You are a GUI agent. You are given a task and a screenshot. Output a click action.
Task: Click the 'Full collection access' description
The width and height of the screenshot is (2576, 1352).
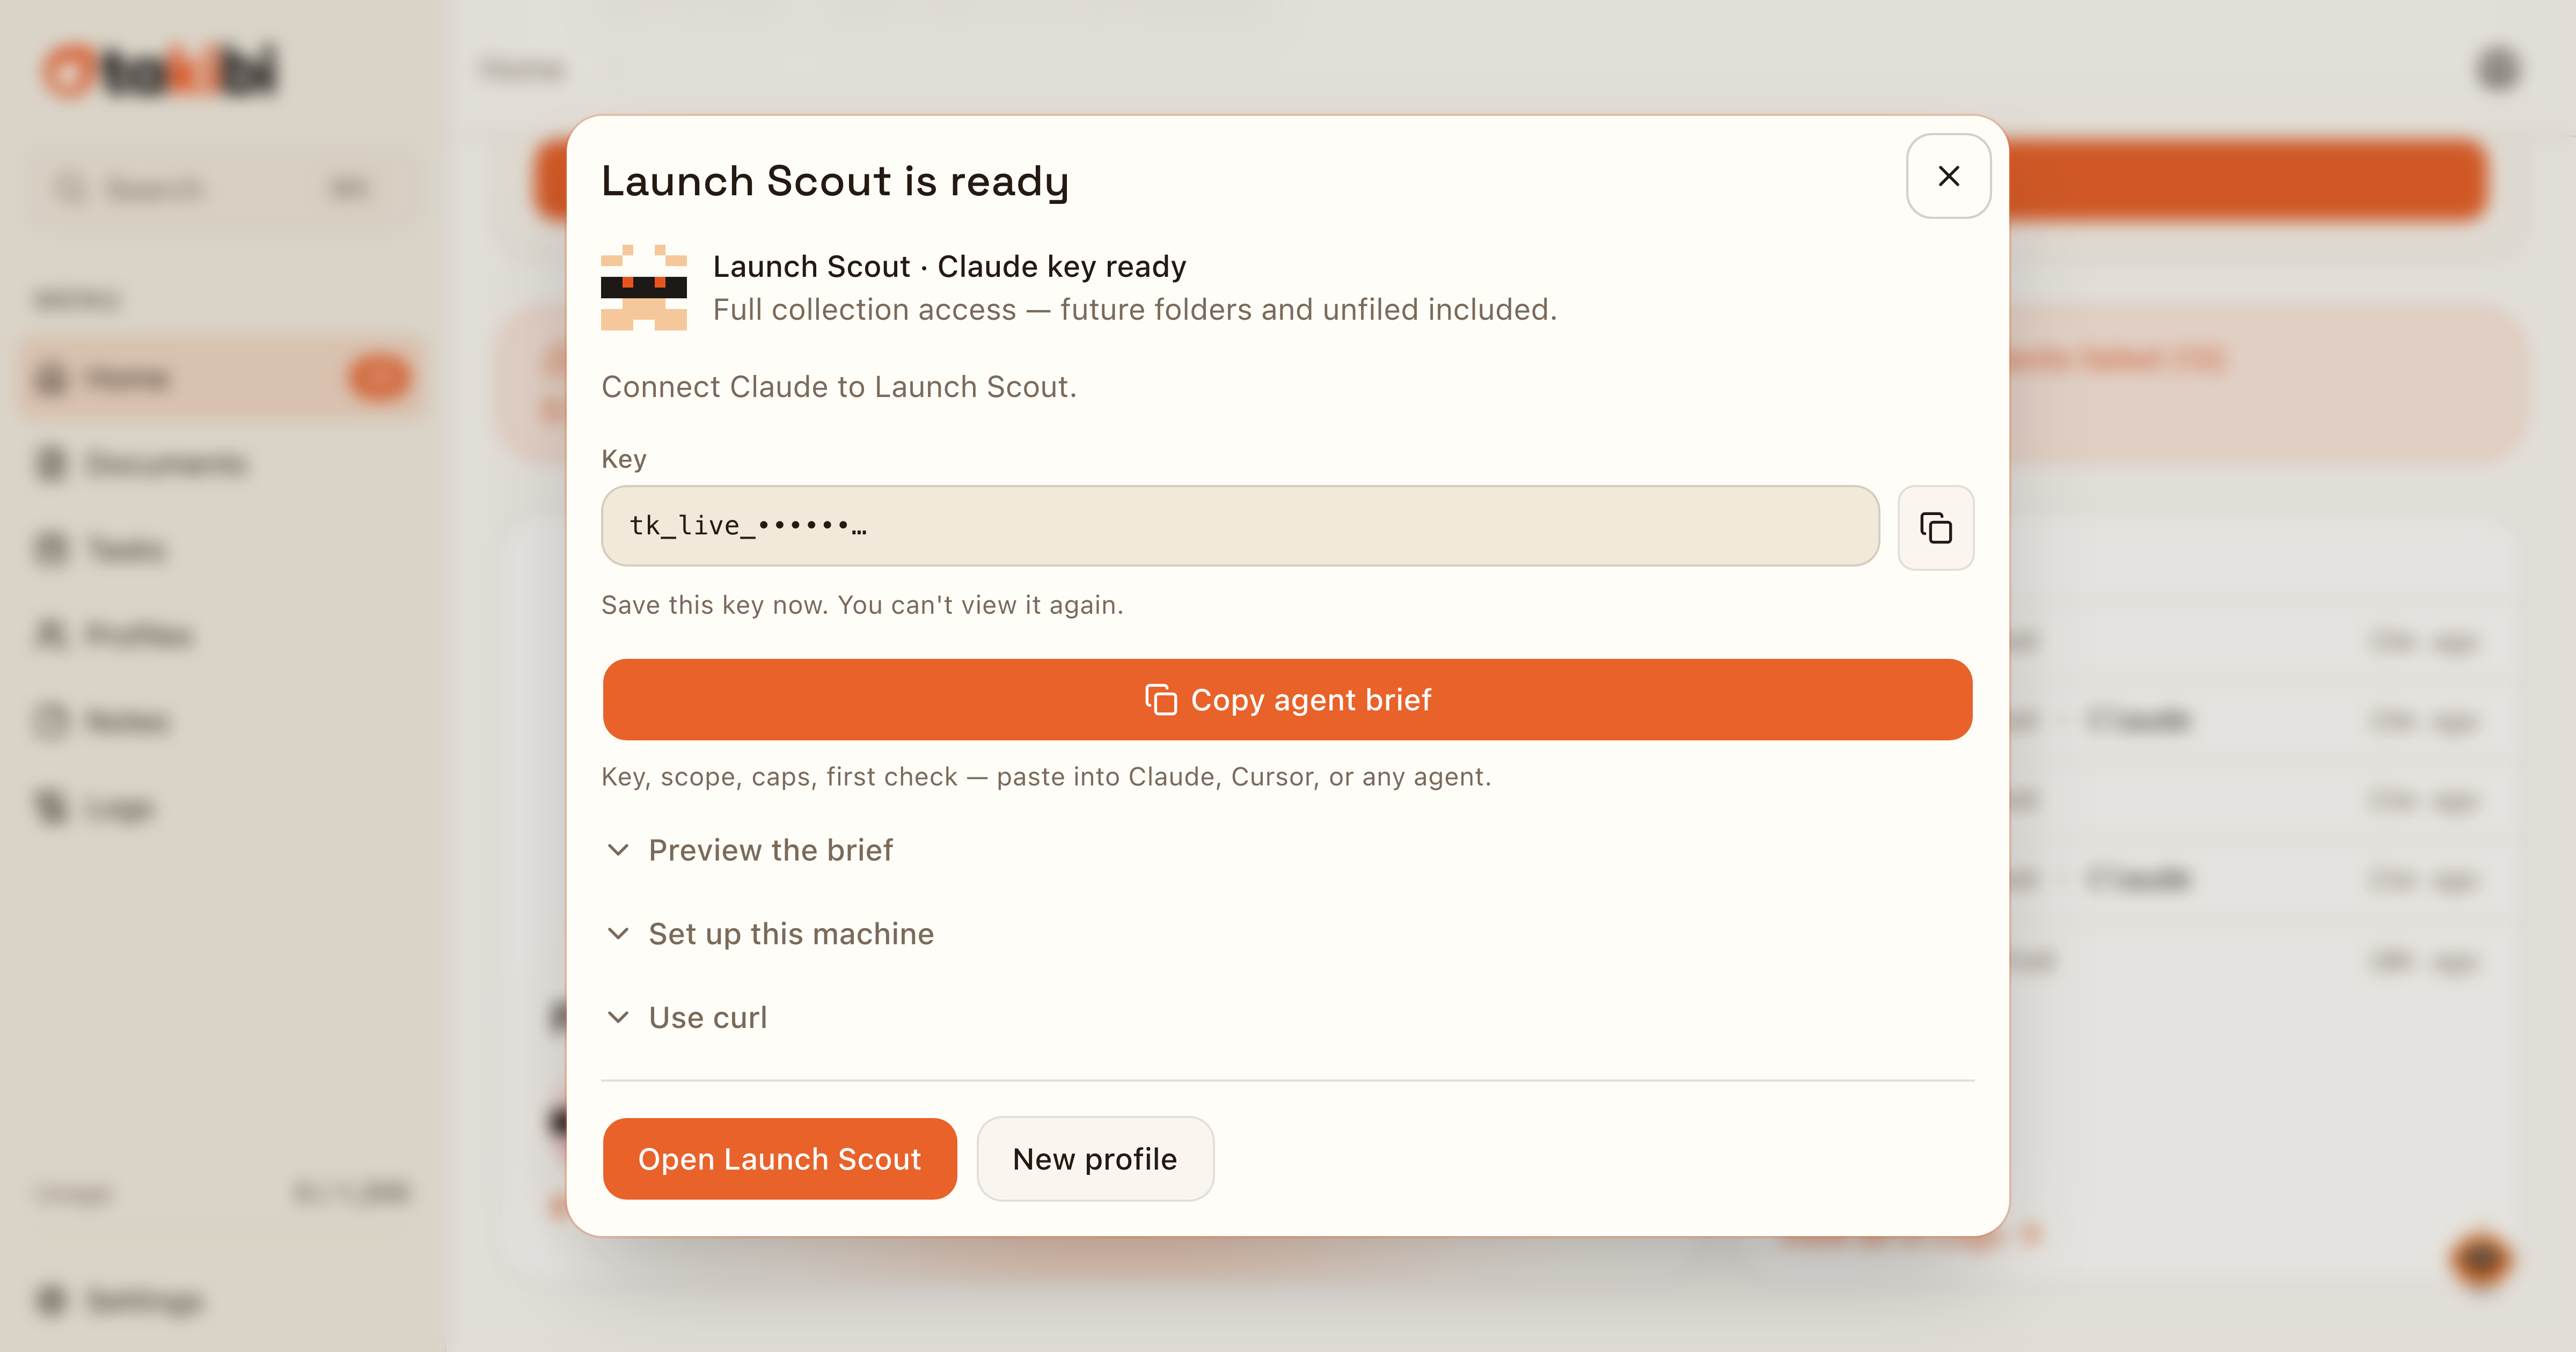1135,310
